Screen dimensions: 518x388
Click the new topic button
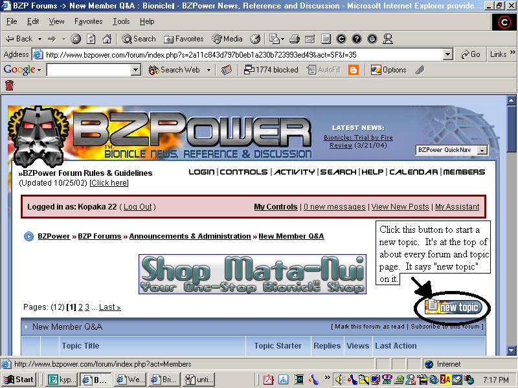click(x=453, y=307)
